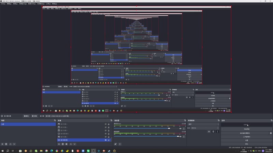Add a new source with plus icon
The height and width of the screenshot is (153, 273).
point(59,144)
